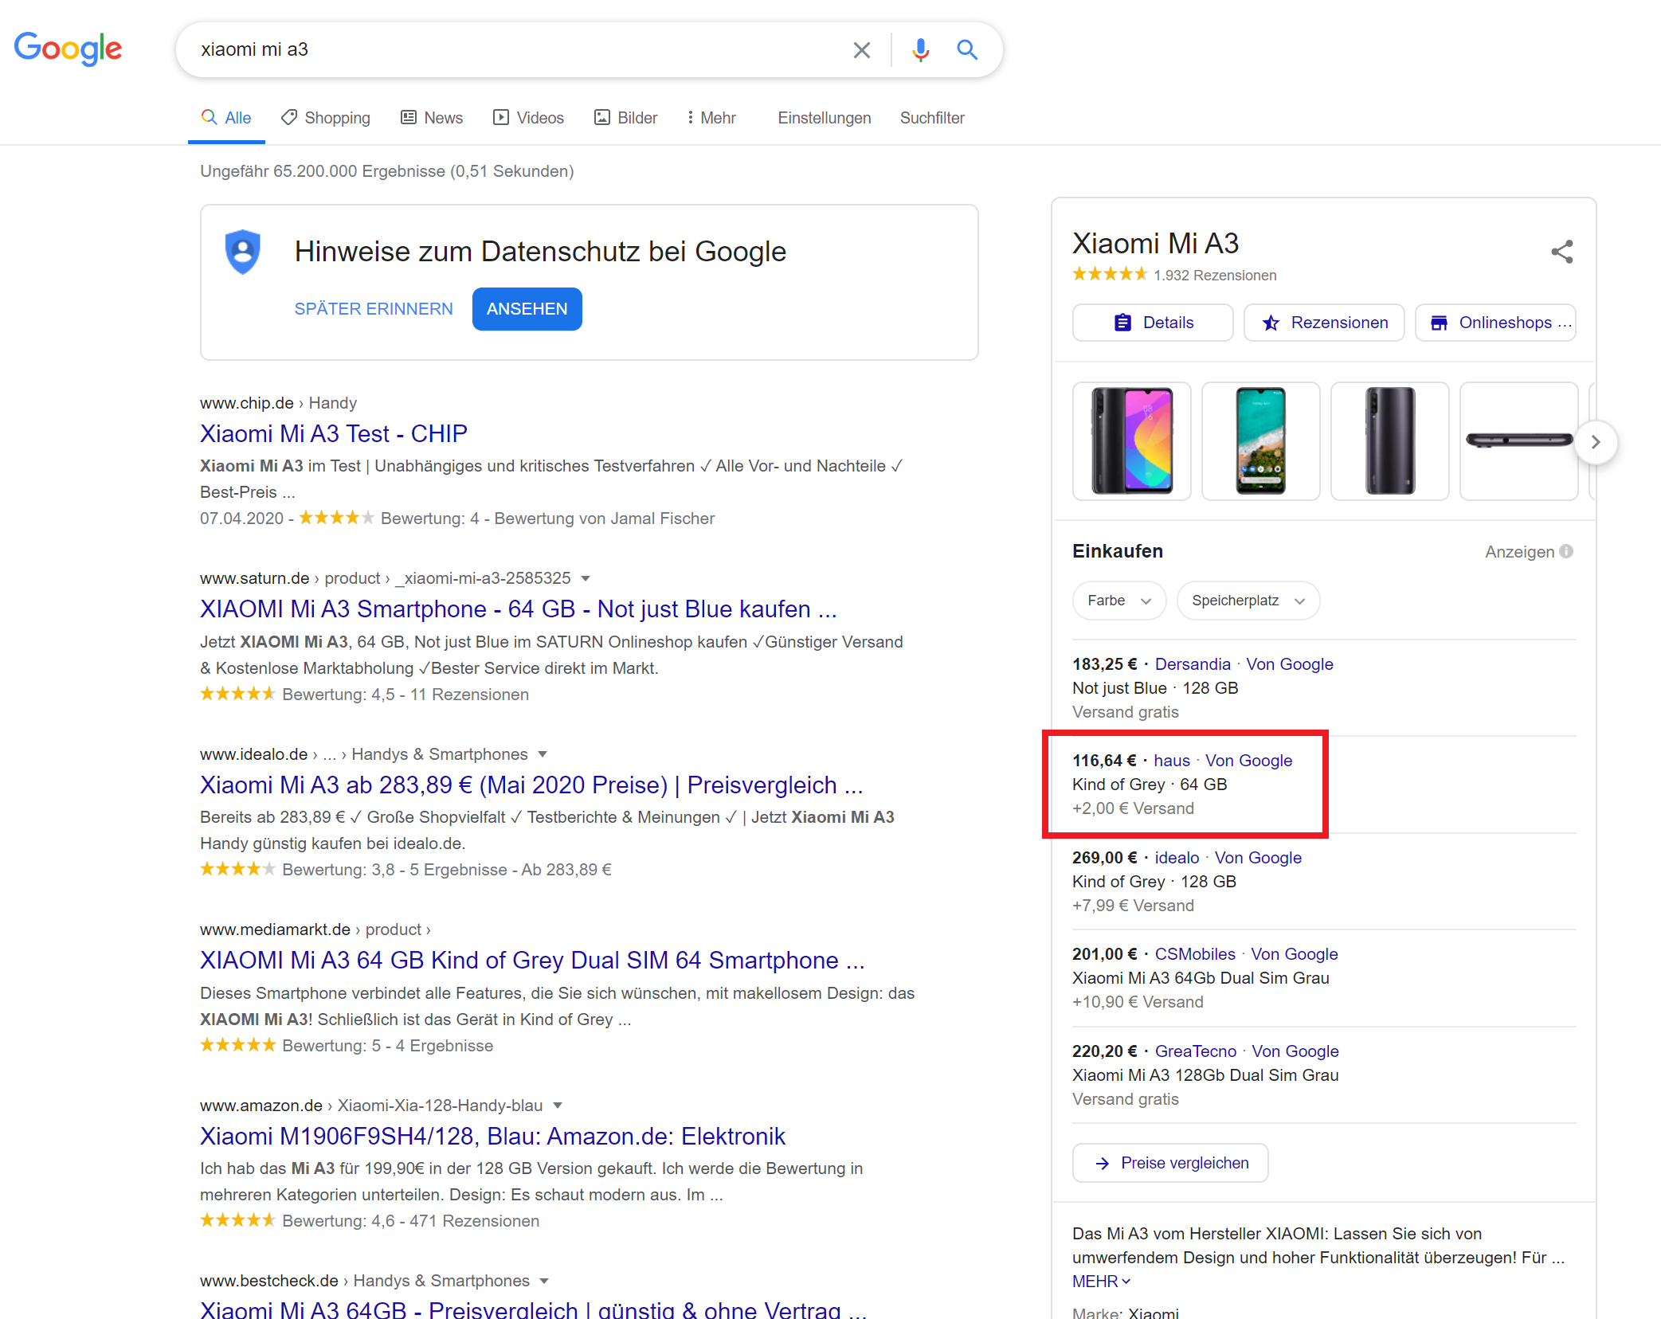1661x1319 pixels.
Task: Open the Alle tab
Action: click(226, 118)
